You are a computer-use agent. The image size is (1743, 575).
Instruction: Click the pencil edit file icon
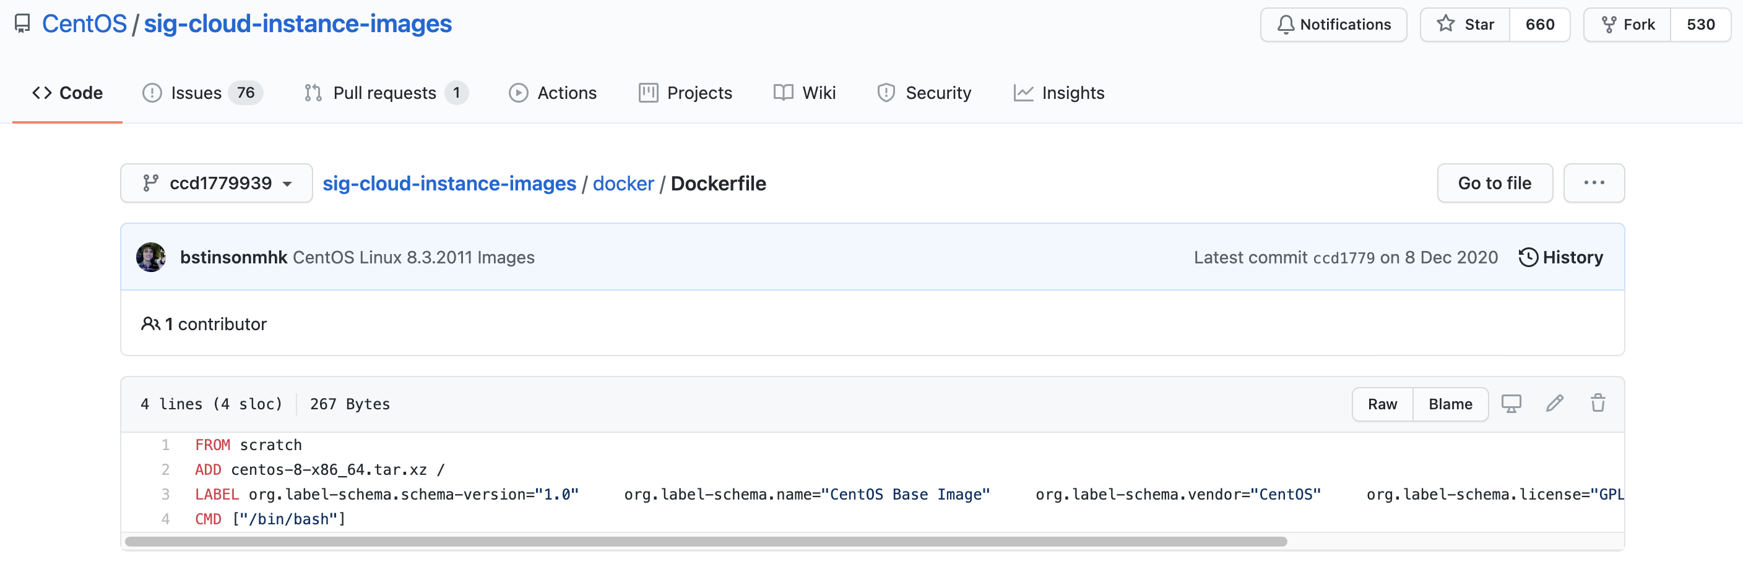click(1554, 403)
